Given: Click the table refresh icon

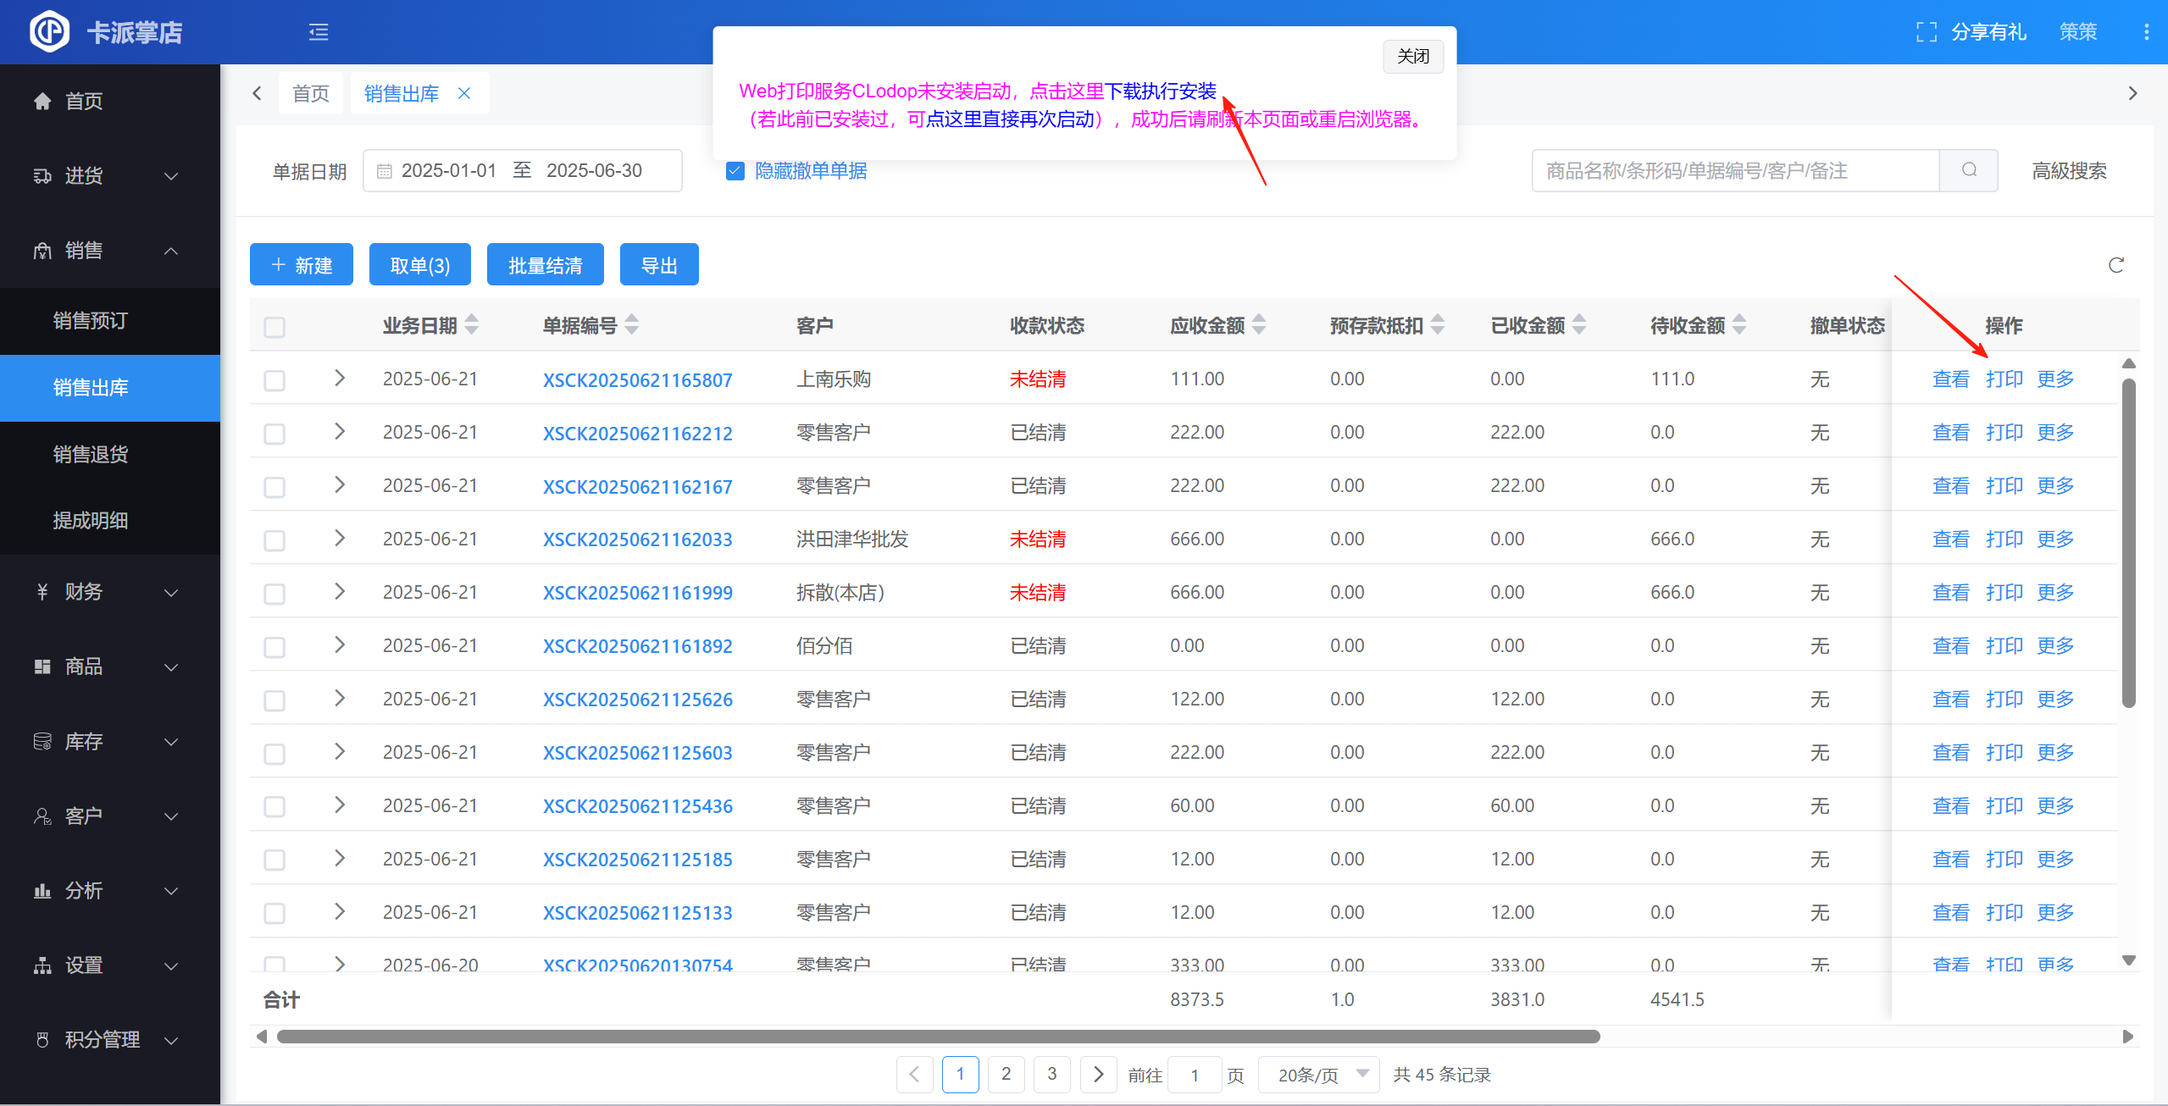Looking at the screenshot, I should (x=2115, y=265).
